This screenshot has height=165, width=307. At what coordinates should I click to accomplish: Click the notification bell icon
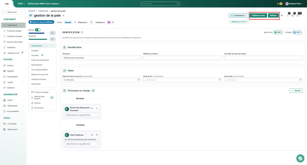pyautogui.click(x=278, y=4)
